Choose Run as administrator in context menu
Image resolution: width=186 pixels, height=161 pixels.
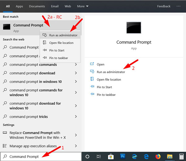pos(60,35)
